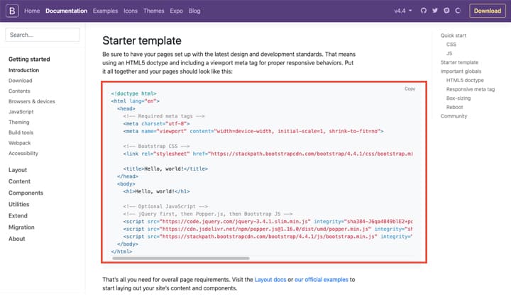Open Icons in top navigation
The width and height of the screenshot is (511, 301).
click(x=131, y=11)
